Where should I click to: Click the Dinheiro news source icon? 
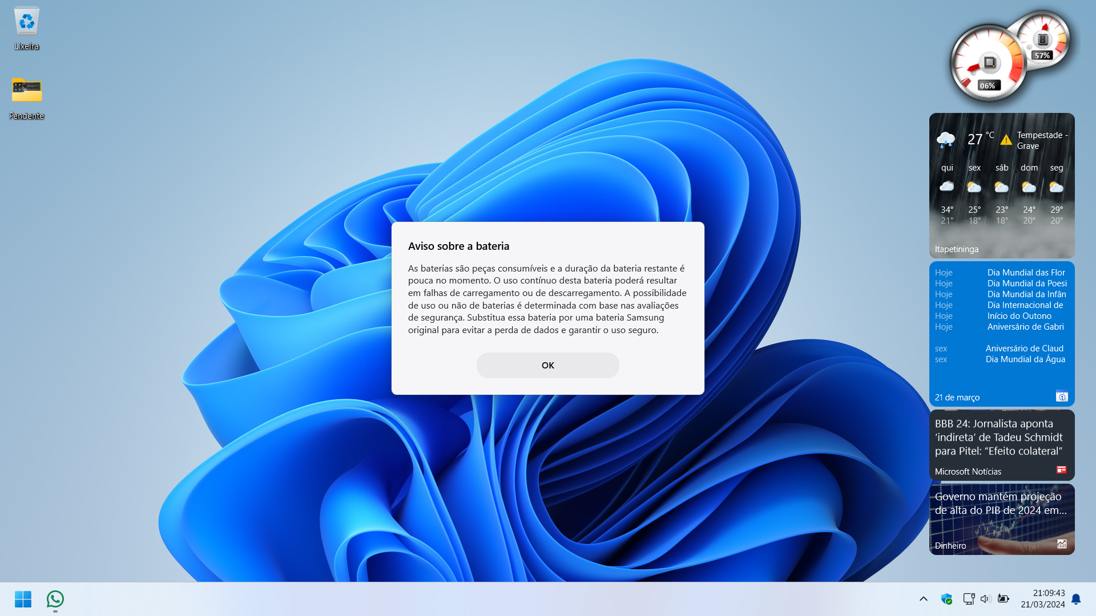coord(1061,544)
